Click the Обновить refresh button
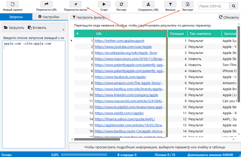Viewport: 241px width, 157px height. point(229,18)
